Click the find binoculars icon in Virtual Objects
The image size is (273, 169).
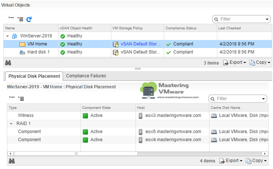pyautogui.click(x=8, y=63)
